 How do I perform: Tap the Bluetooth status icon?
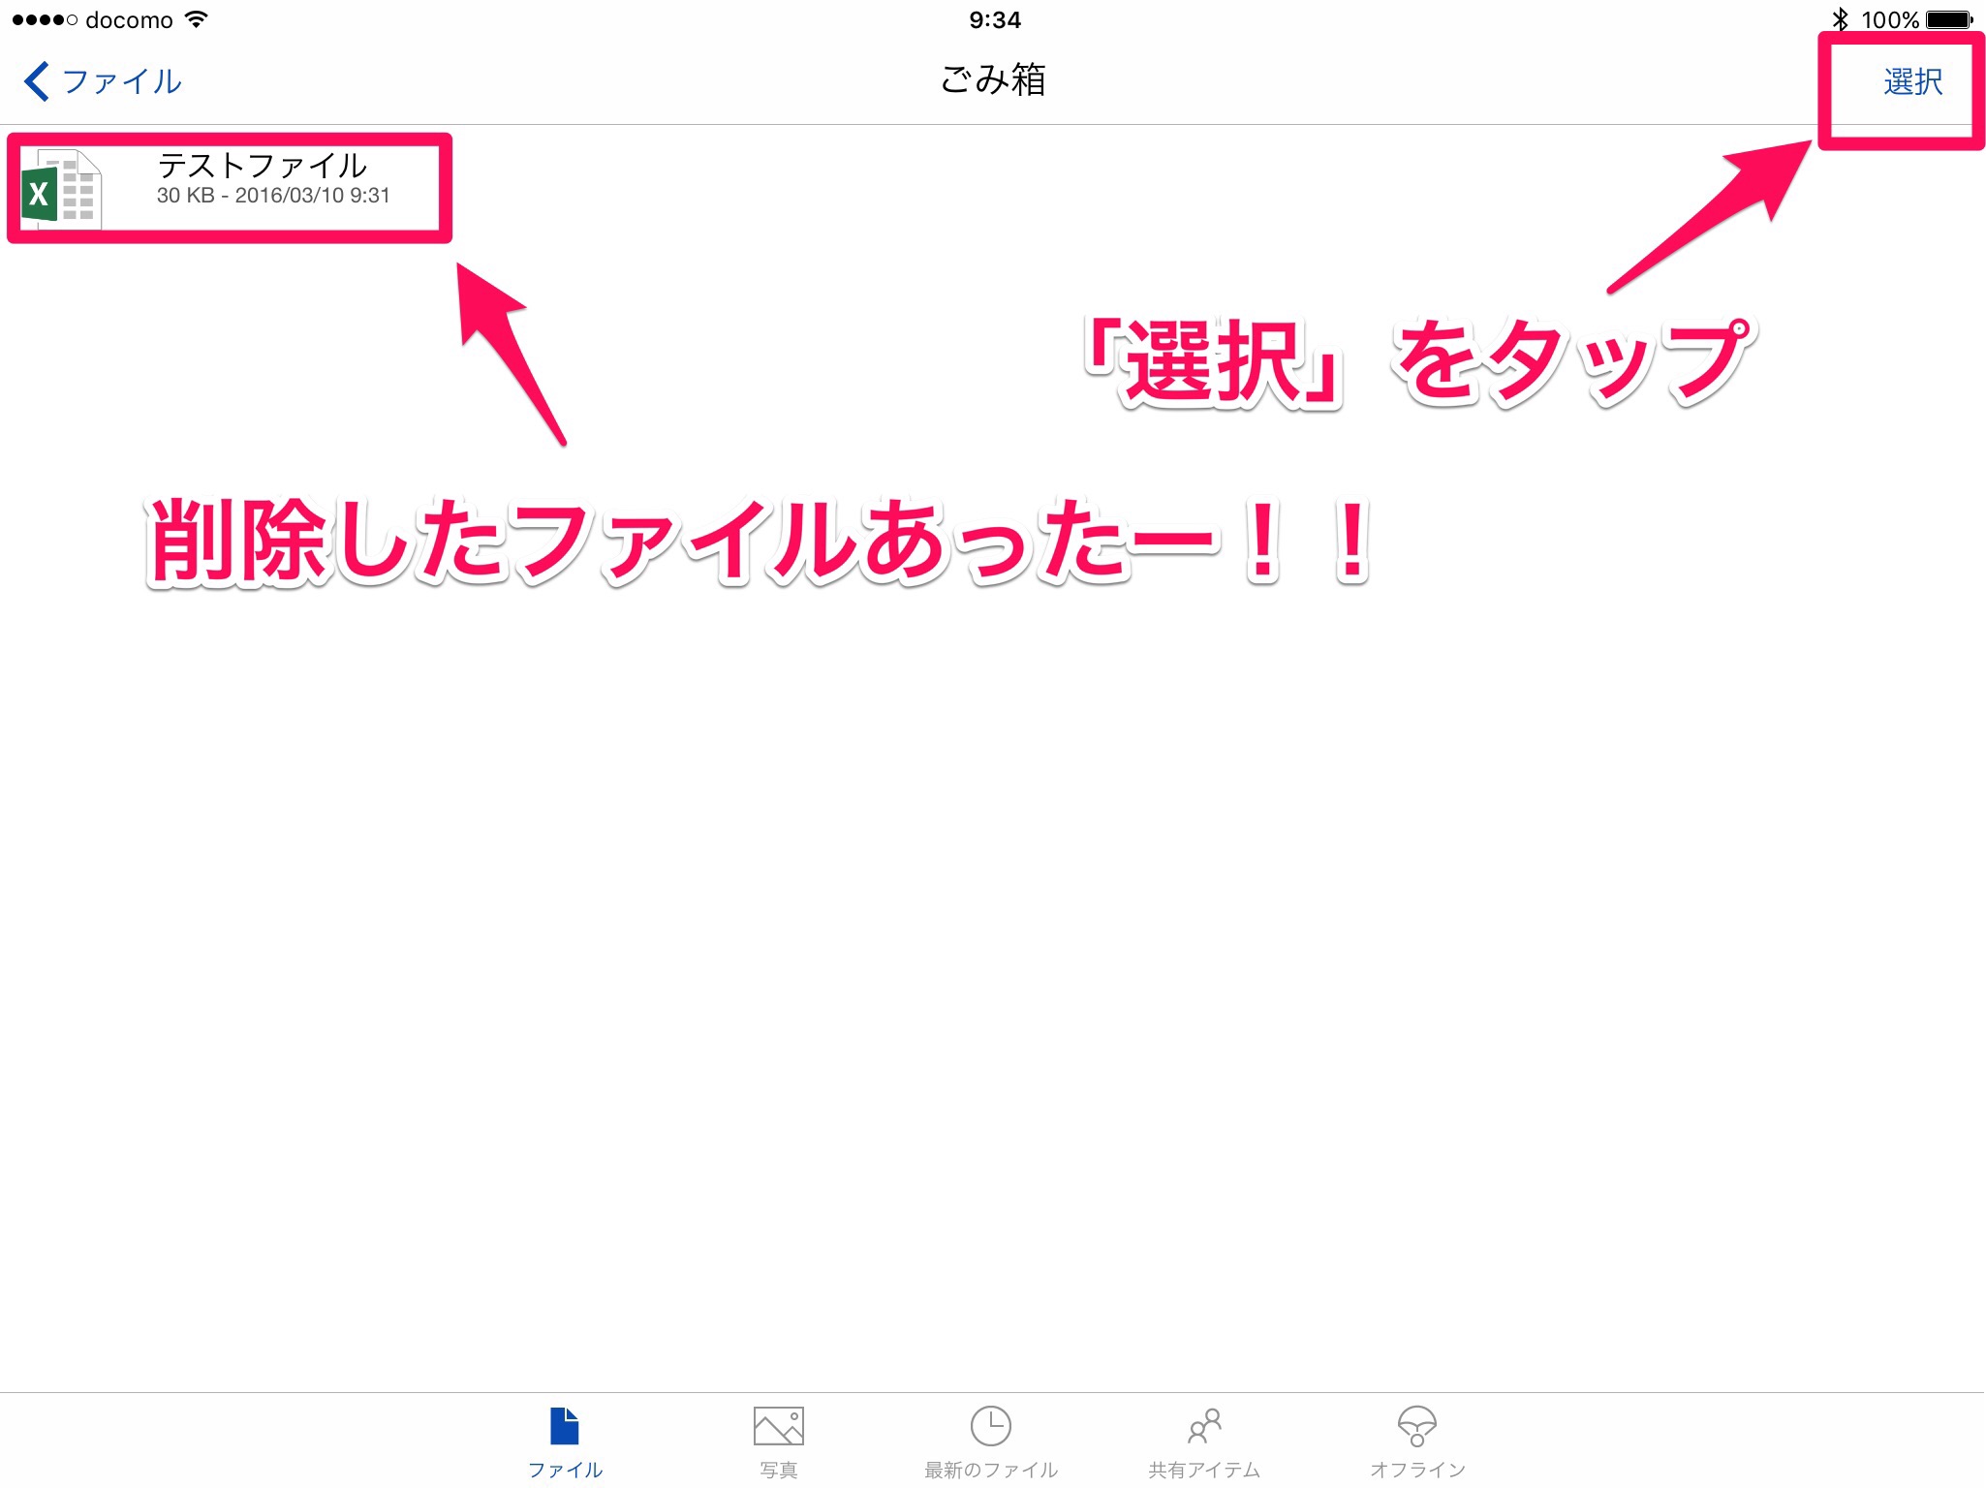tap(1840, 19)
